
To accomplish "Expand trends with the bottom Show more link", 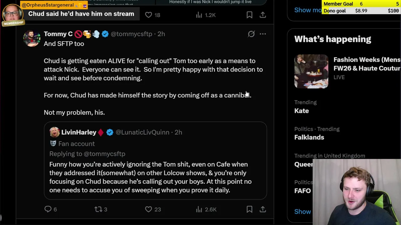I will pyautogui.click(x=302, y=212).
